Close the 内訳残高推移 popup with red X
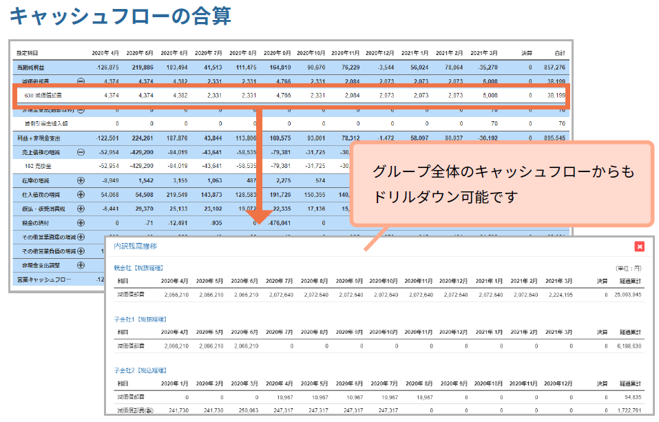Screen dimensions: 659x422 639,246
